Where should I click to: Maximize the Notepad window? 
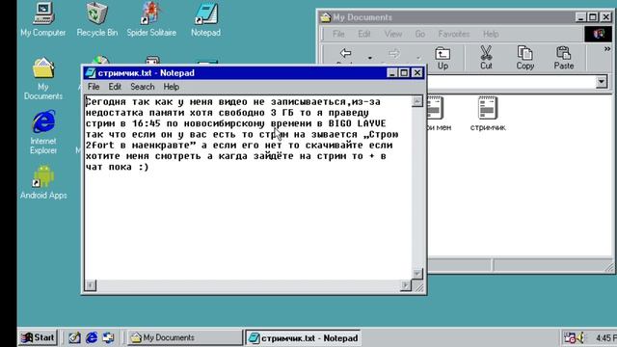tap(404, 73)
